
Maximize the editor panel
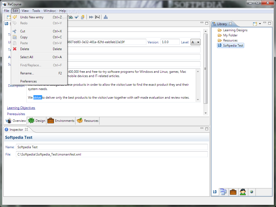(x=207, y=23)
